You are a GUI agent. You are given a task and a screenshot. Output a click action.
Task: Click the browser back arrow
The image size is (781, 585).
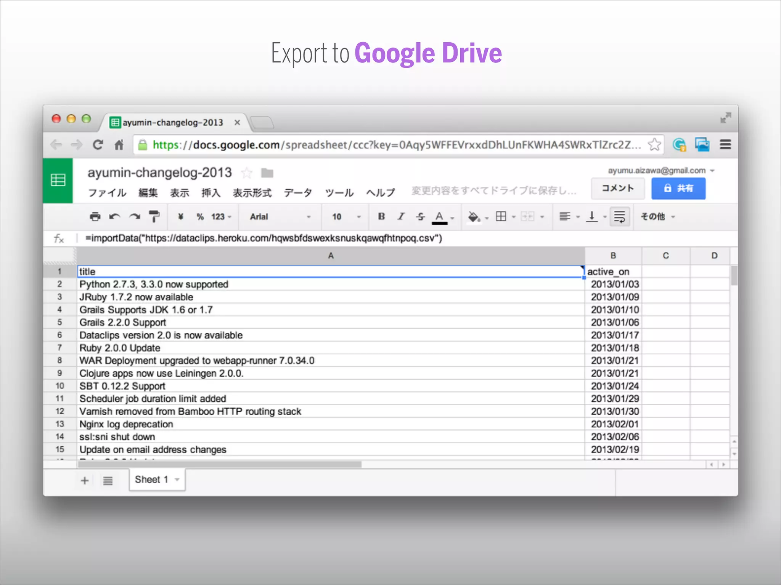point(56,145)
